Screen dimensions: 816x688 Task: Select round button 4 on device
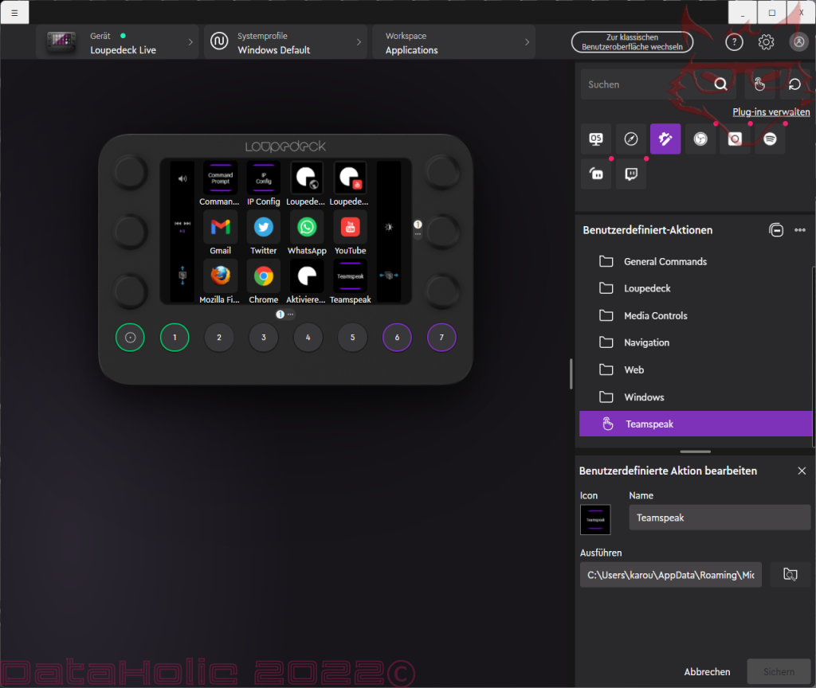click(x=308, y=338)
